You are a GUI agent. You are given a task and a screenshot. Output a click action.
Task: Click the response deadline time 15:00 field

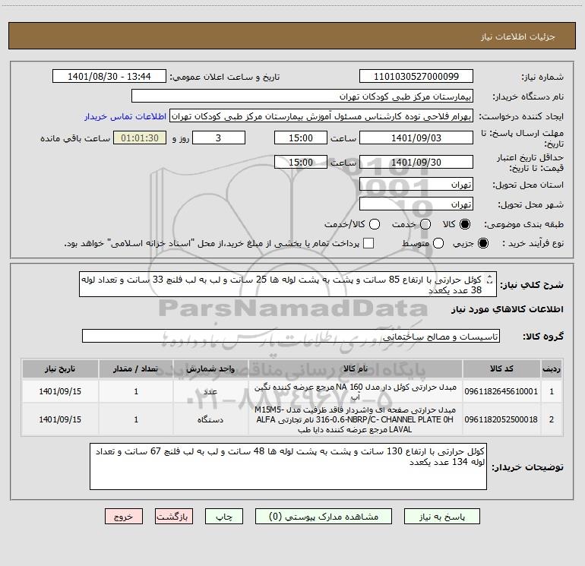coord(301,138)
